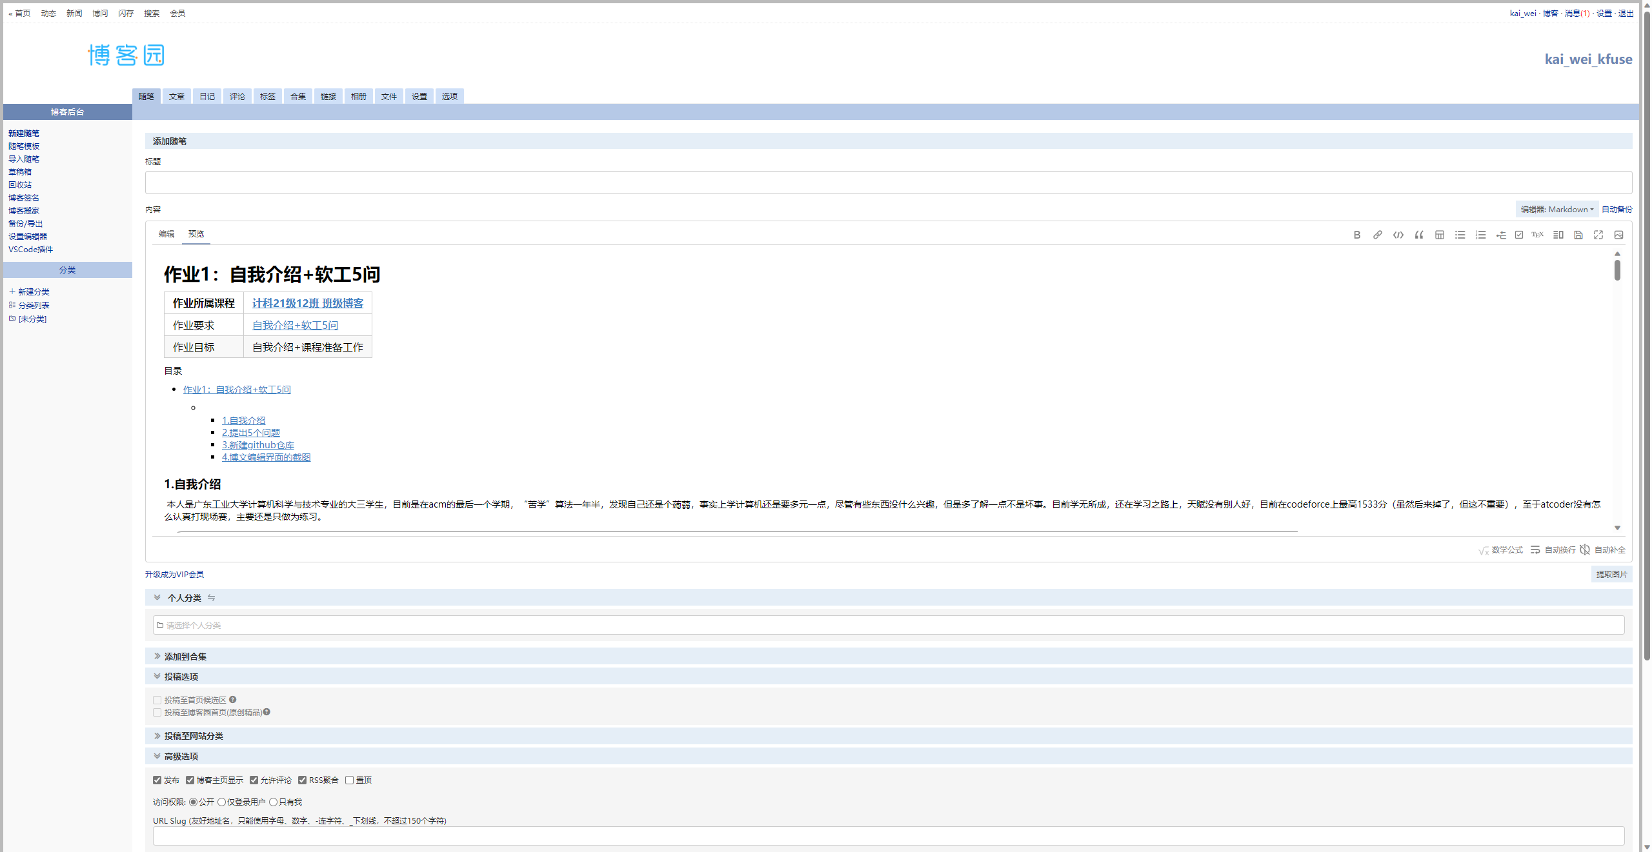1652x852 pixels.
Task: Save draft using the floppy disk icon
Action: 1578,235
